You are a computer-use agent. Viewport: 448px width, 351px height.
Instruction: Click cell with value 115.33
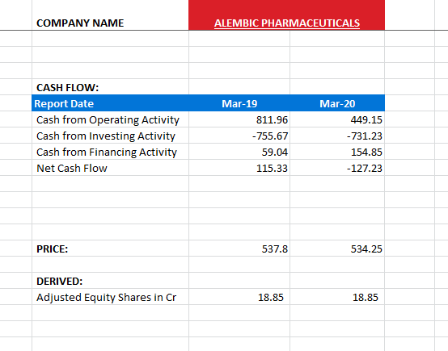[239, 168]
